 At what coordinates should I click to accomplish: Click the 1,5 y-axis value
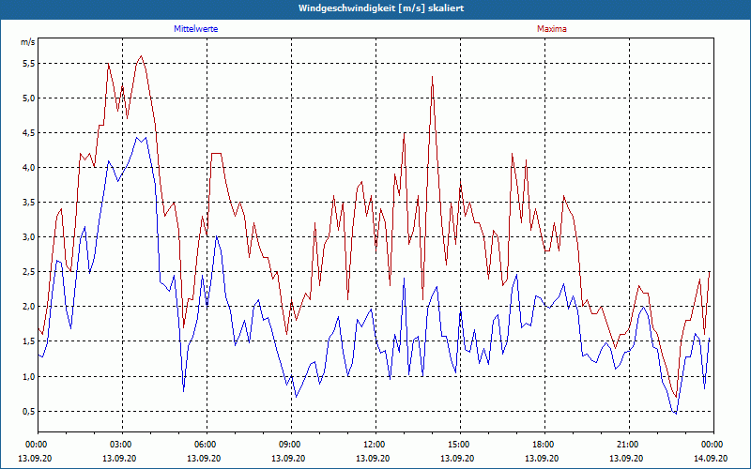[x=28, y=341]
